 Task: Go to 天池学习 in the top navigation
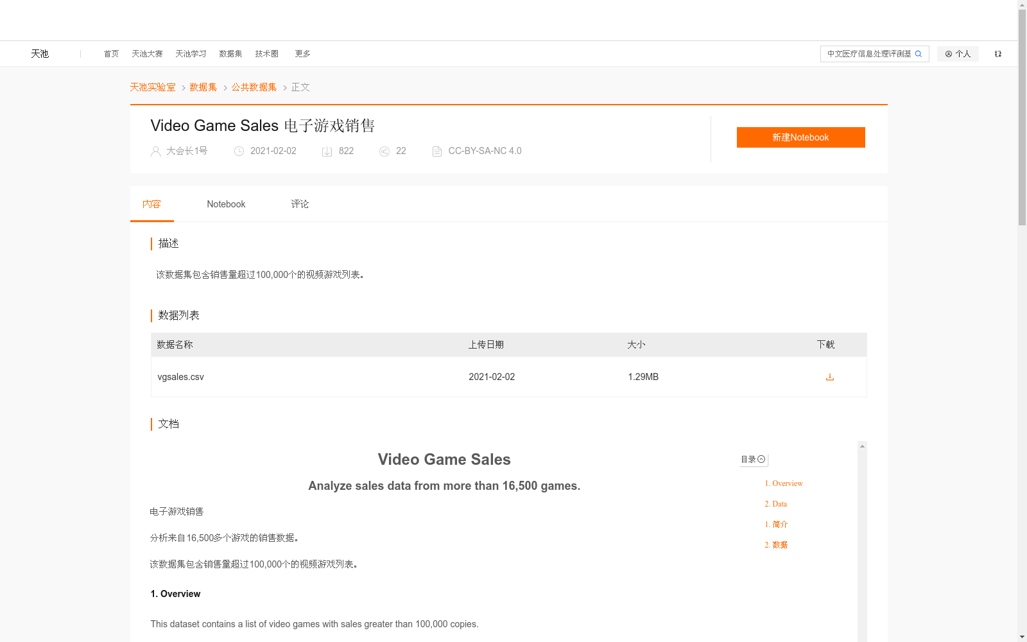point(191,54)
